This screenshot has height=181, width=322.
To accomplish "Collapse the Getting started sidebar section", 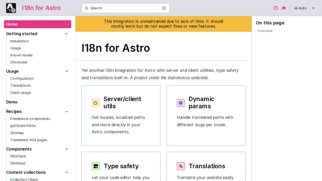I will pyautogui.click(x=67, y=34).
